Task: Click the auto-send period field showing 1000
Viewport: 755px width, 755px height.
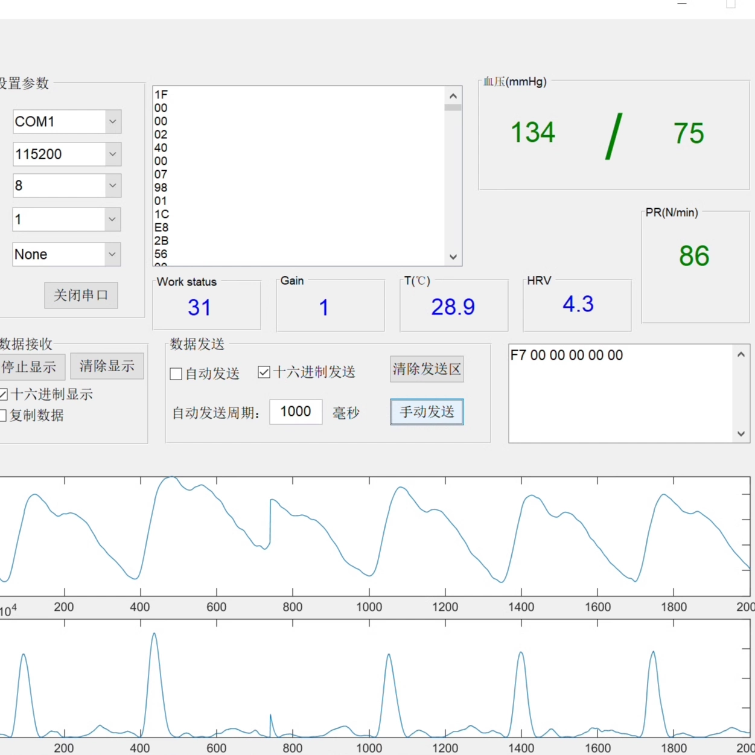Action: click(x=296, y=412)
